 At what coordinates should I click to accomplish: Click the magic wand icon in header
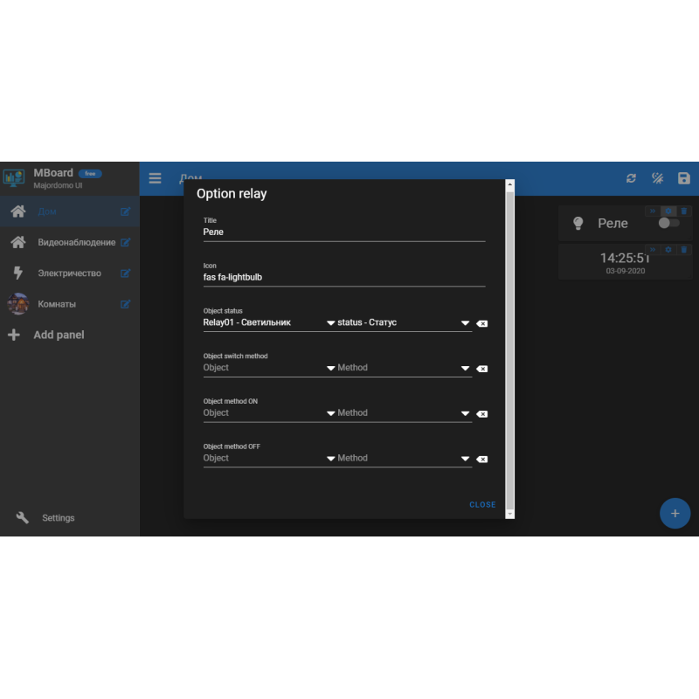tap(657, 178)
